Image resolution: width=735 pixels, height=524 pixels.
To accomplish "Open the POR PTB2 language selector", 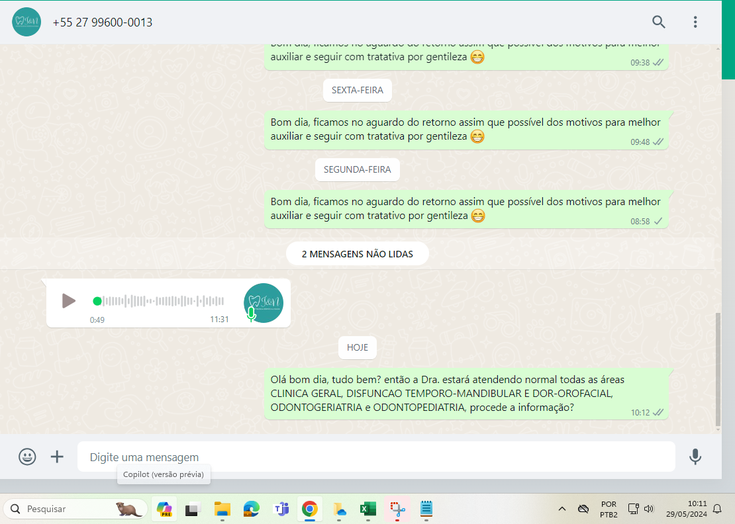I will coord(609,509).
